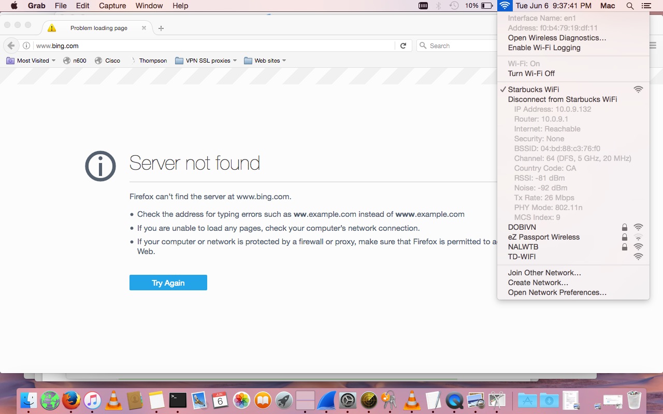
Task: Join the DOBIVN network
Action: (573, 227)
